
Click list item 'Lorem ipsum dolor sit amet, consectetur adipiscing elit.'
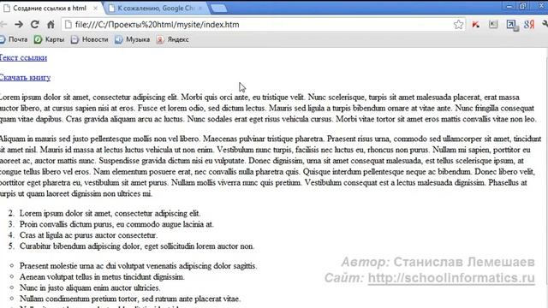(110, 213)
